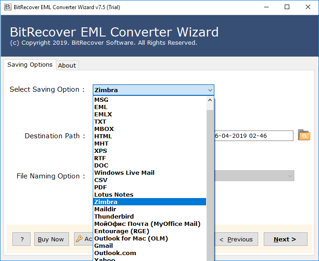Select MHT from the list
This screenshot has width=319, height=261.
pos(150,144)
